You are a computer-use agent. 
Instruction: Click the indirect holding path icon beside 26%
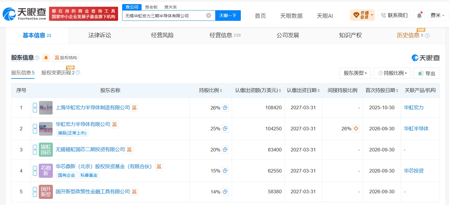[x=356, y=129]
